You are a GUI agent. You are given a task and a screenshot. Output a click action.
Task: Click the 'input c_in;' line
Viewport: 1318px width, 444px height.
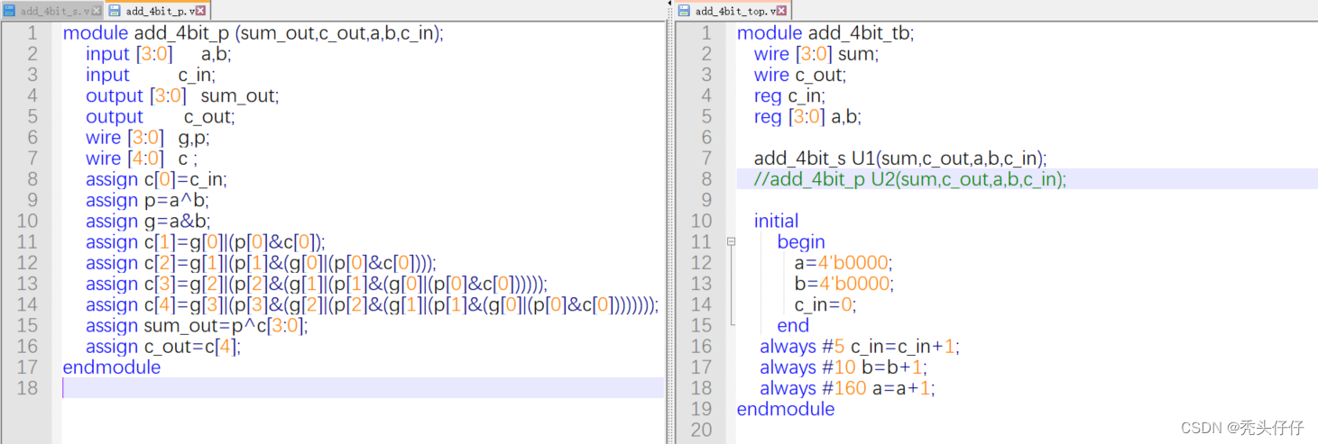pos(151,75)
